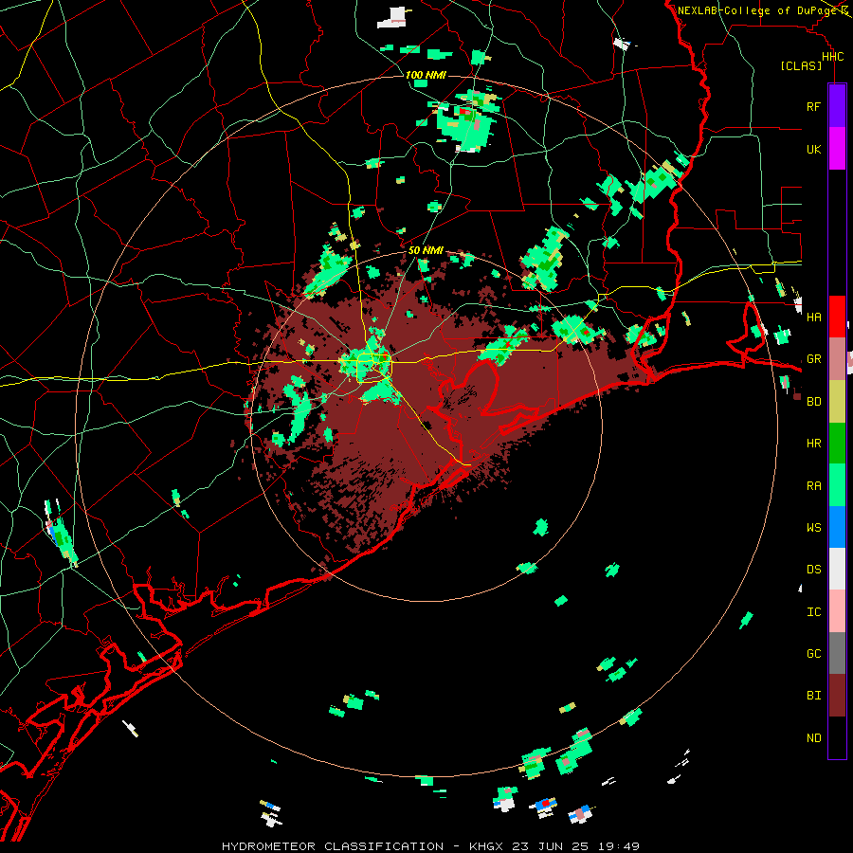
Task: Click the KHGX radar site identifier
Action: pos(486,846)
